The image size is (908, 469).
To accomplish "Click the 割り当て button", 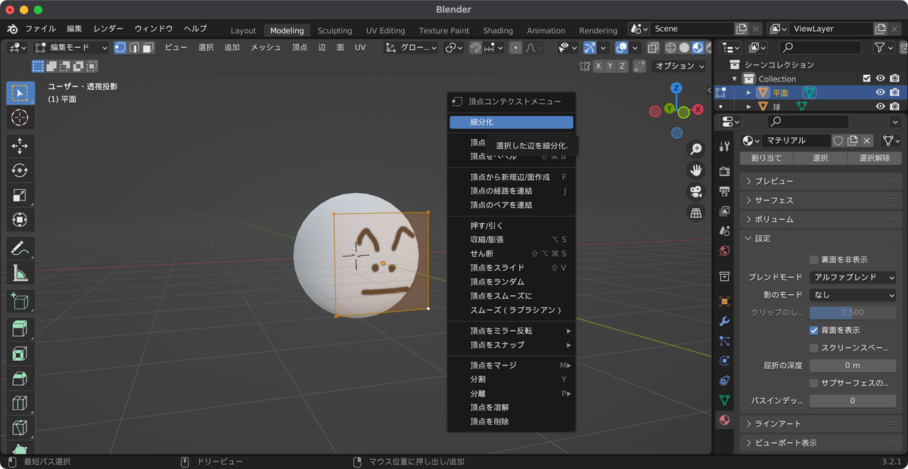I will pyautogui.click(x=767, y=158).
